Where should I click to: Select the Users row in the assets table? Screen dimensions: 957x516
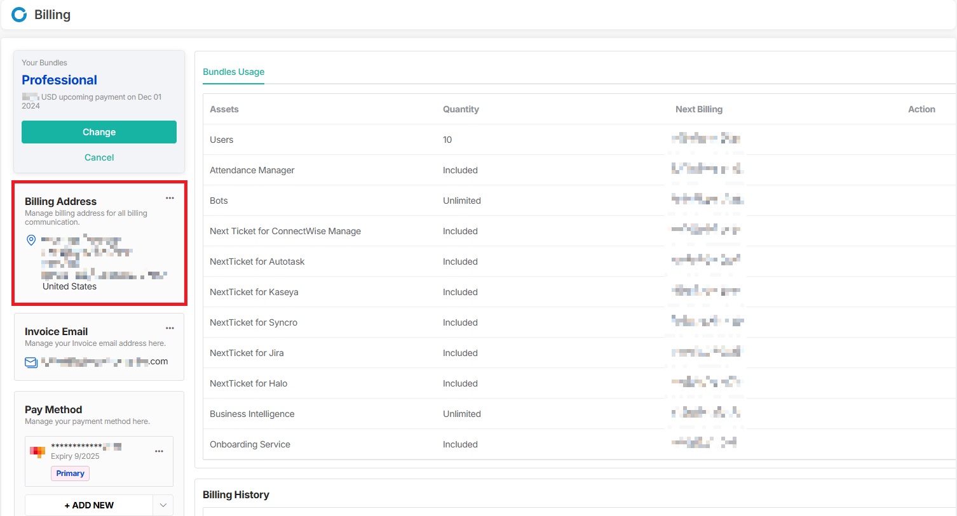(x=221, y=140)
